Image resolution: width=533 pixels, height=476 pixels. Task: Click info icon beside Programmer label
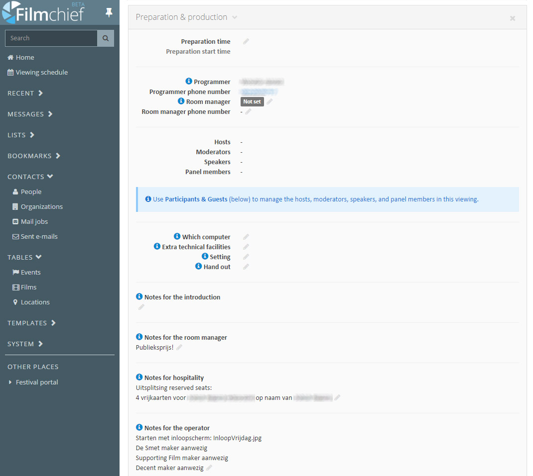pyautogui.click(x=189, y=82)
